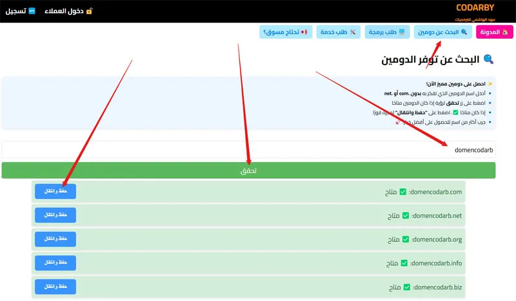Save and go for domencodarb.net
Screen dimensions: 516x301
[x=55, y=215]
